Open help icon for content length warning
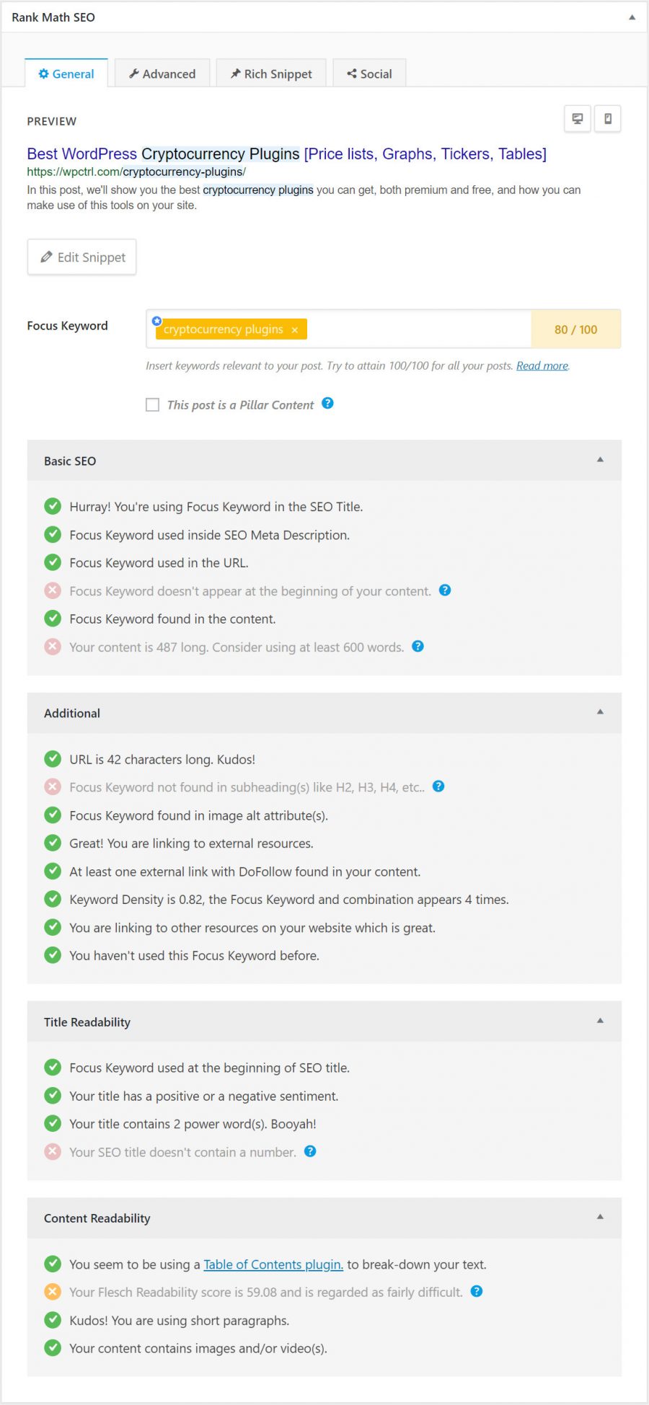This screenshot has height=1405, width=649. [418, 647]
